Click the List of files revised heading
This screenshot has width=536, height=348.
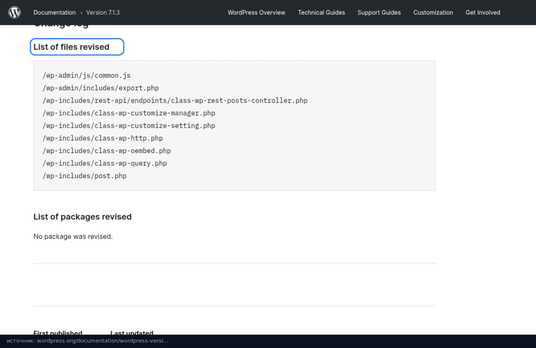tap(71, 47)
